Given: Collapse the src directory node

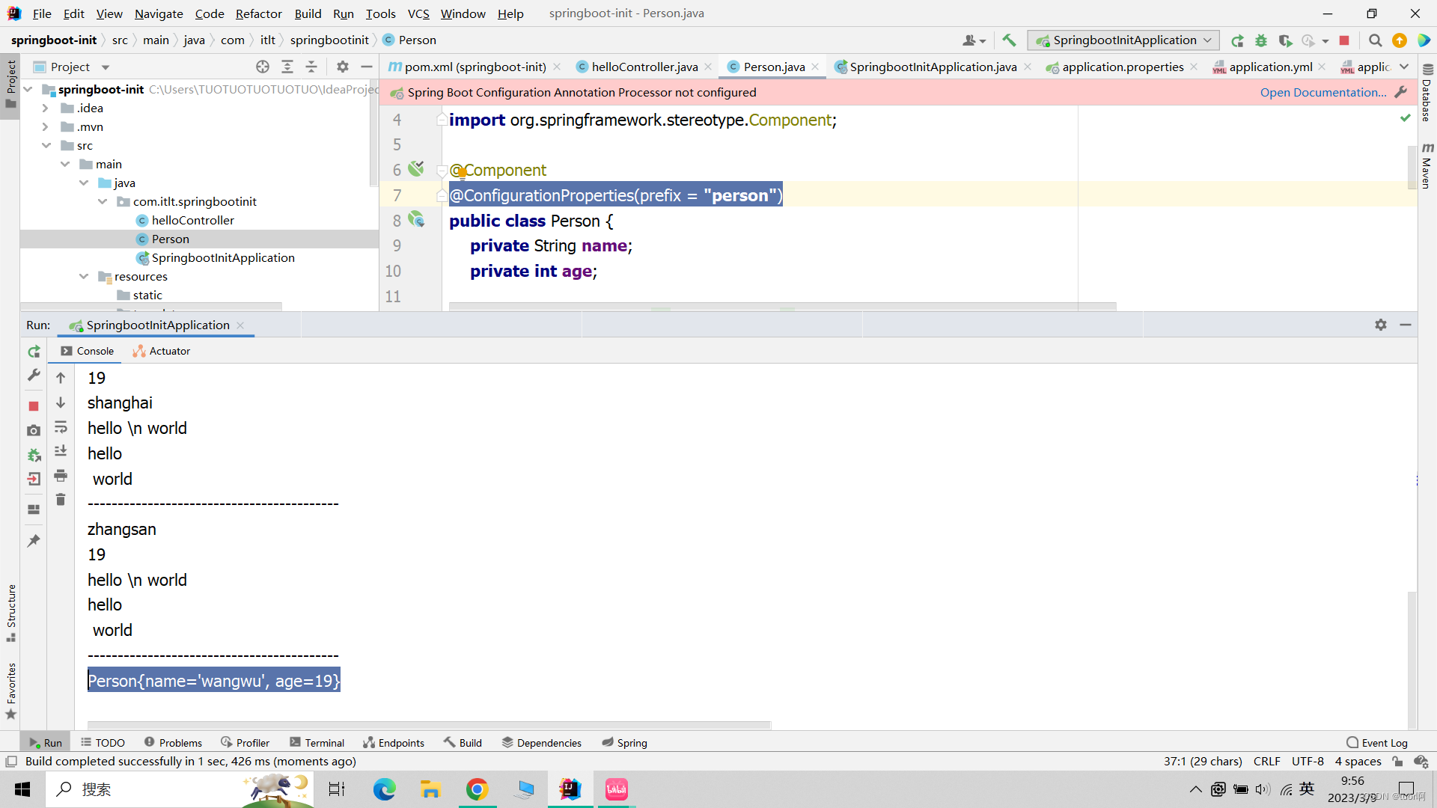Looking at the screenshot, I should click(x=46, y=145).
